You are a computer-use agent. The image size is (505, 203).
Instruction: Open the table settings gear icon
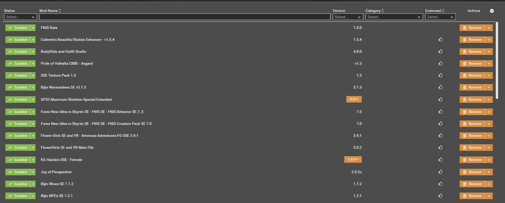coord(492,11)
